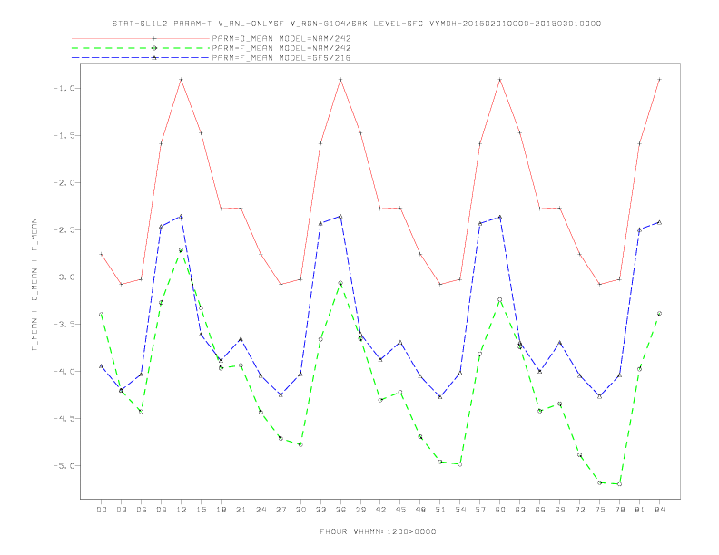This screenshot has height=555, width=719.
Task: Click the red O_MEAN point at hour 84
Action: [659, 80]
